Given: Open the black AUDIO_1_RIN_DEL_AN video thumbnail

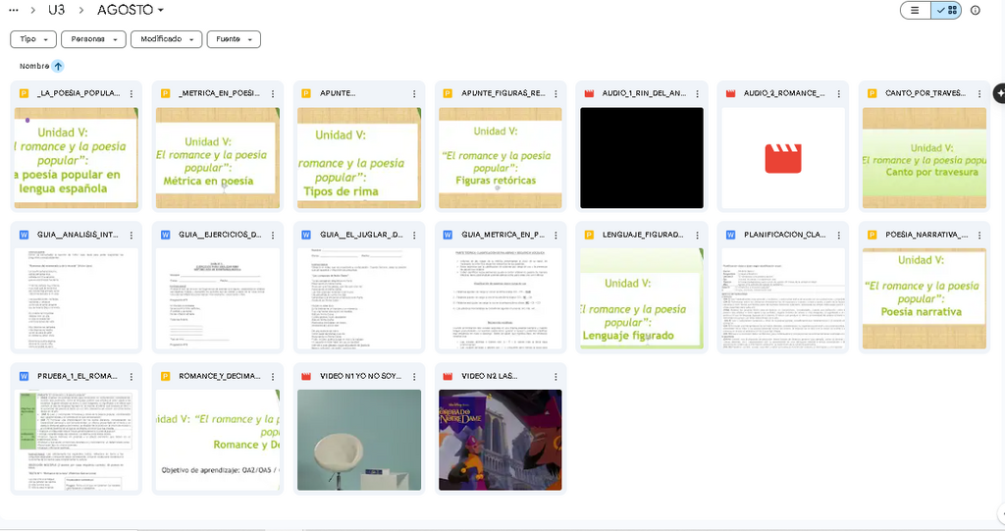Looking at the screenshot, I should [x=642, y=158].
